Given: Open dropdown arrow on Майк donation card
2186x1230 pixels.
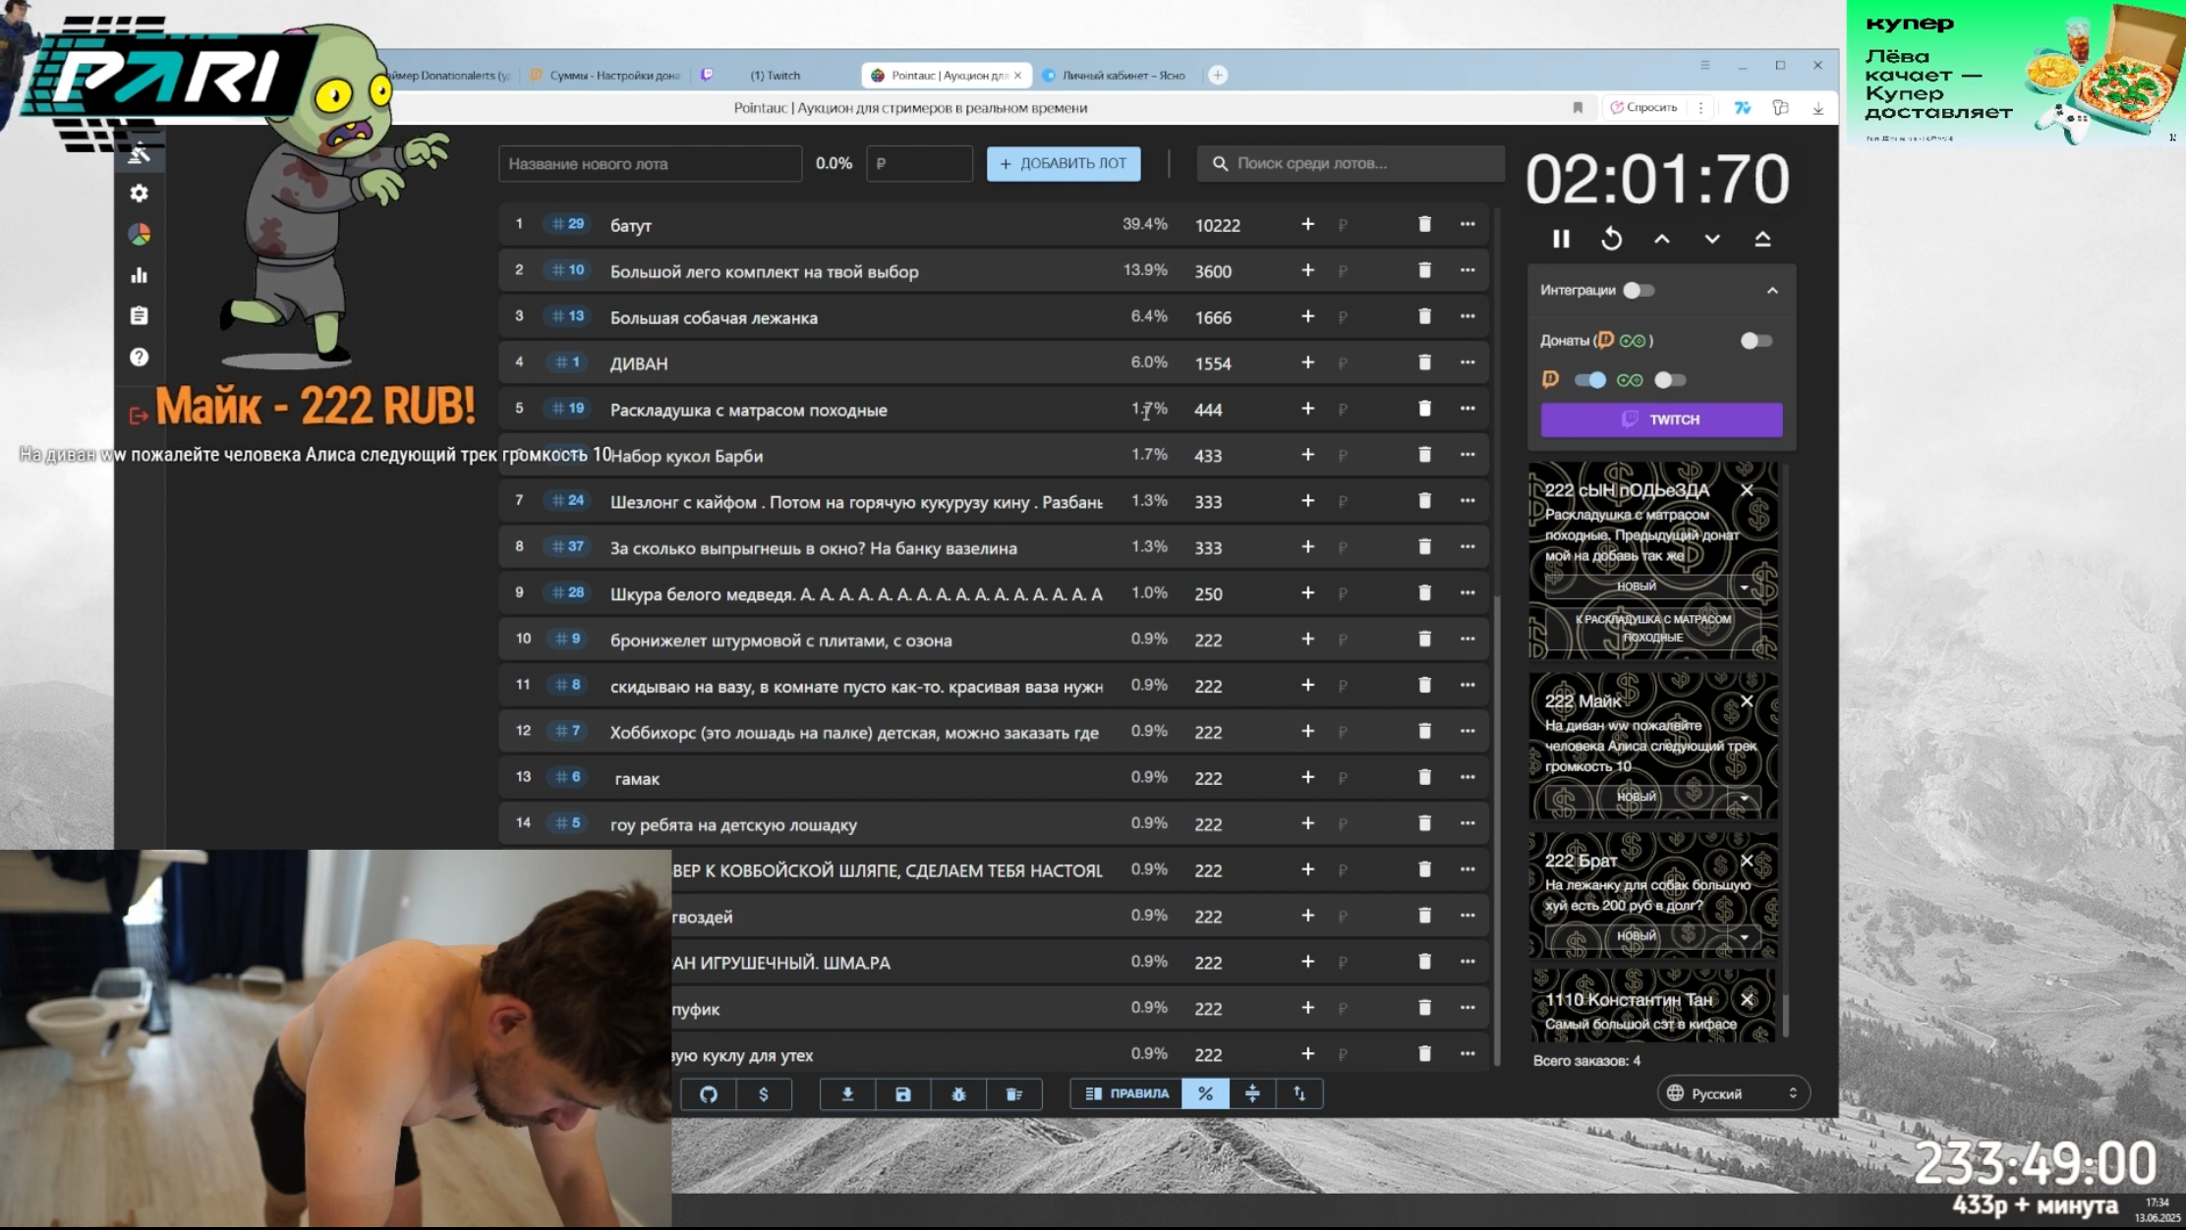Looking at the screenshot, I should point(1745,798).
